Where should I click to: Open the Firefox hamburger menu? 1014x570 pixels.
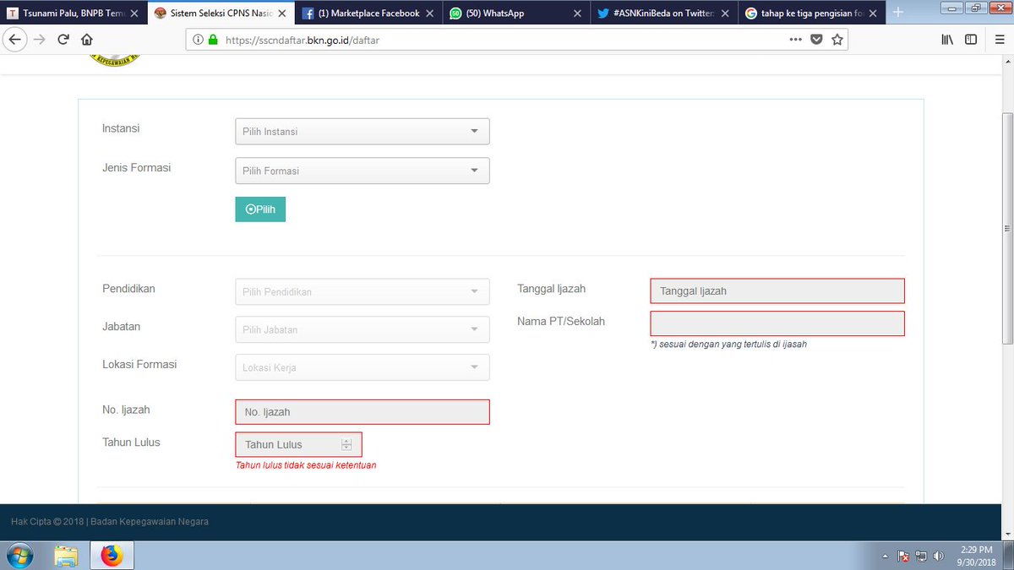tap(998, 40)
